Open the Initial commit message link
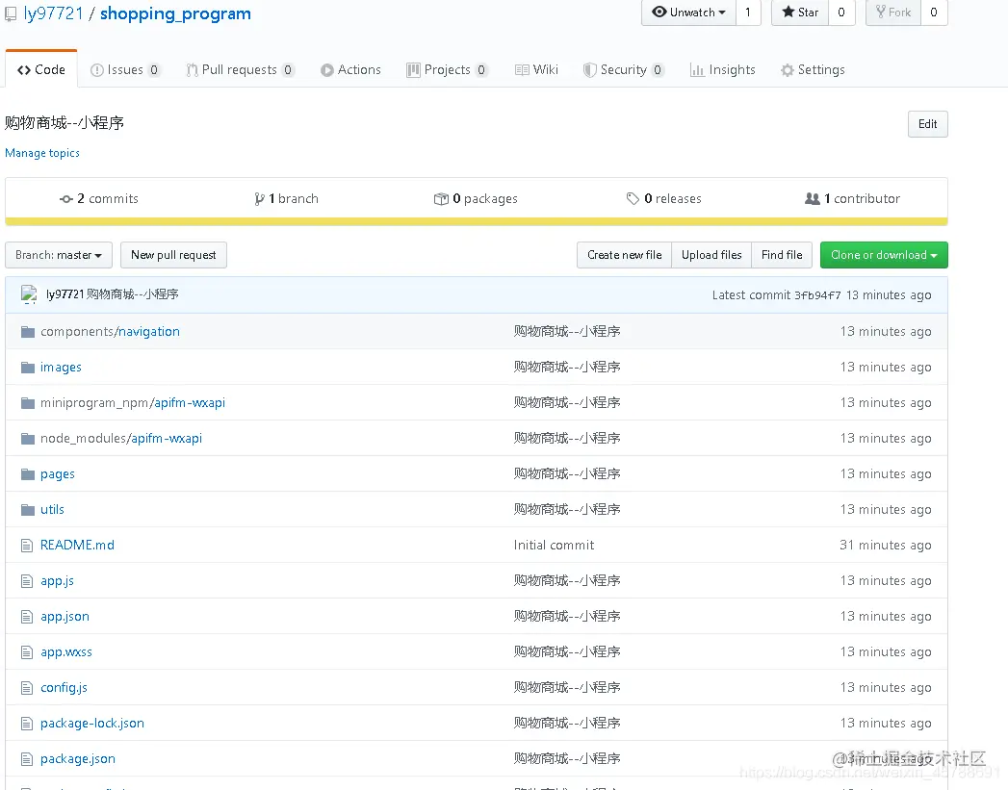 pos(555,546)
